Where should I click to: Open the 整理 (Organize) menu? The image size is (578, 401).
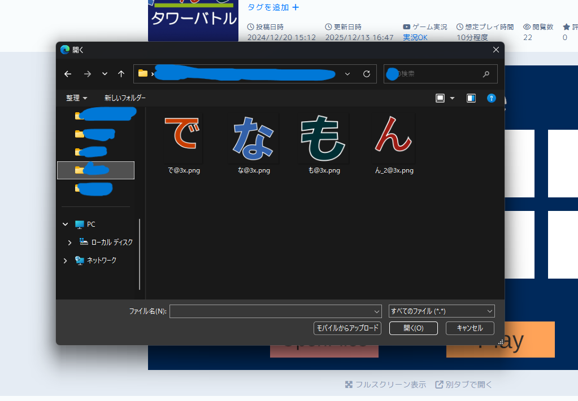[x=76, y=98]
